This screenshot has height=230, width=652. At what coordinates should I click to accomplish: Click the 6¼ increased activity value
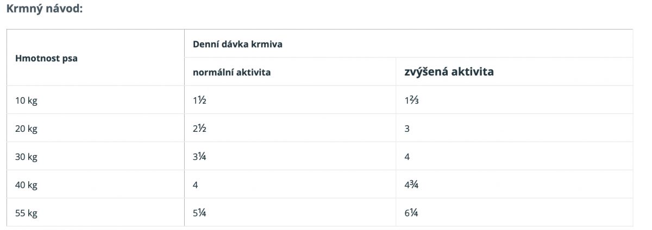[411, 213]
